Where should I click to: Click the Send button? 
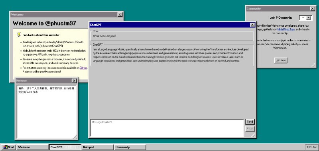(250, 122)
